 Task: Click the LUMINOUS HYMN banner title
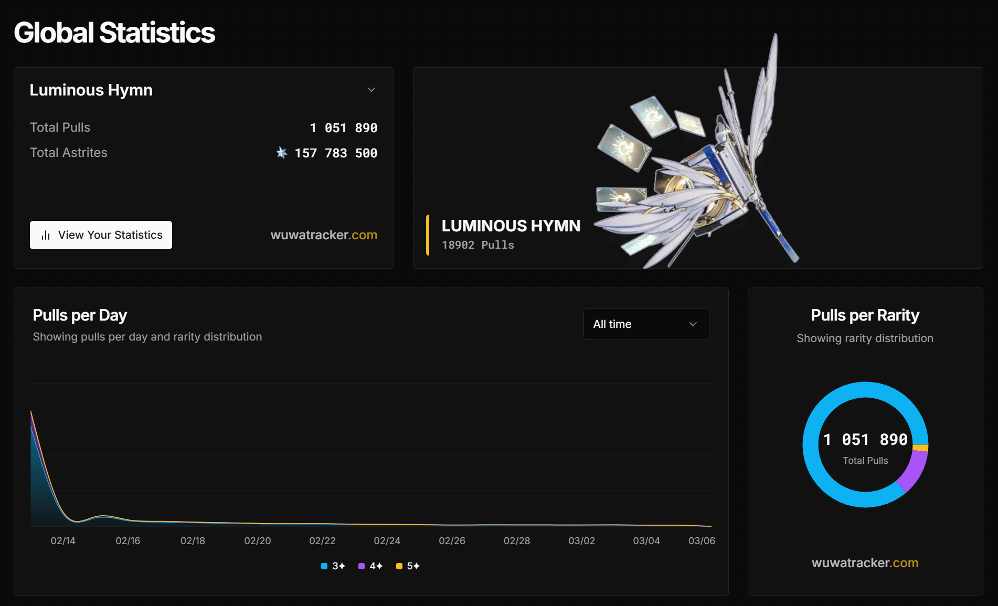(x=511, y=226)
